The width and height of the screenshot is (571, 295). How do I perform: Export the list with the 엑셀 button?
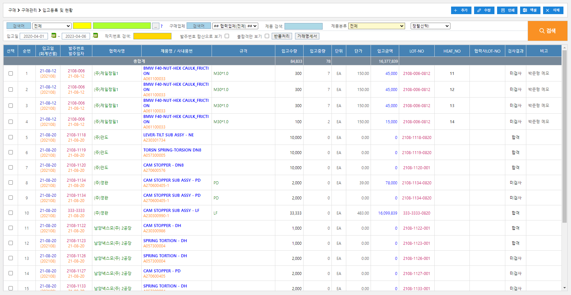(x=530, y=10)
